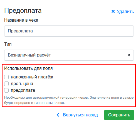Click the Тип field label
The height and width of the screenshot is (125, 138).
[x=8, y=44]
